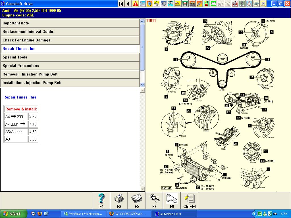Click the Ctrl+F4 notes icon
291x218 pixels.
190,201
